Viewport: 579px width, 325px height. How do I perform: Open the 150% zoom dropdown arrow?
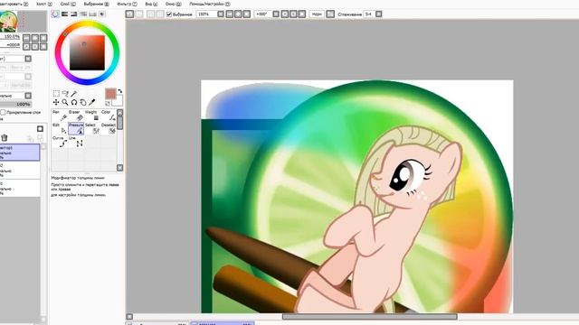pos(221,14)
